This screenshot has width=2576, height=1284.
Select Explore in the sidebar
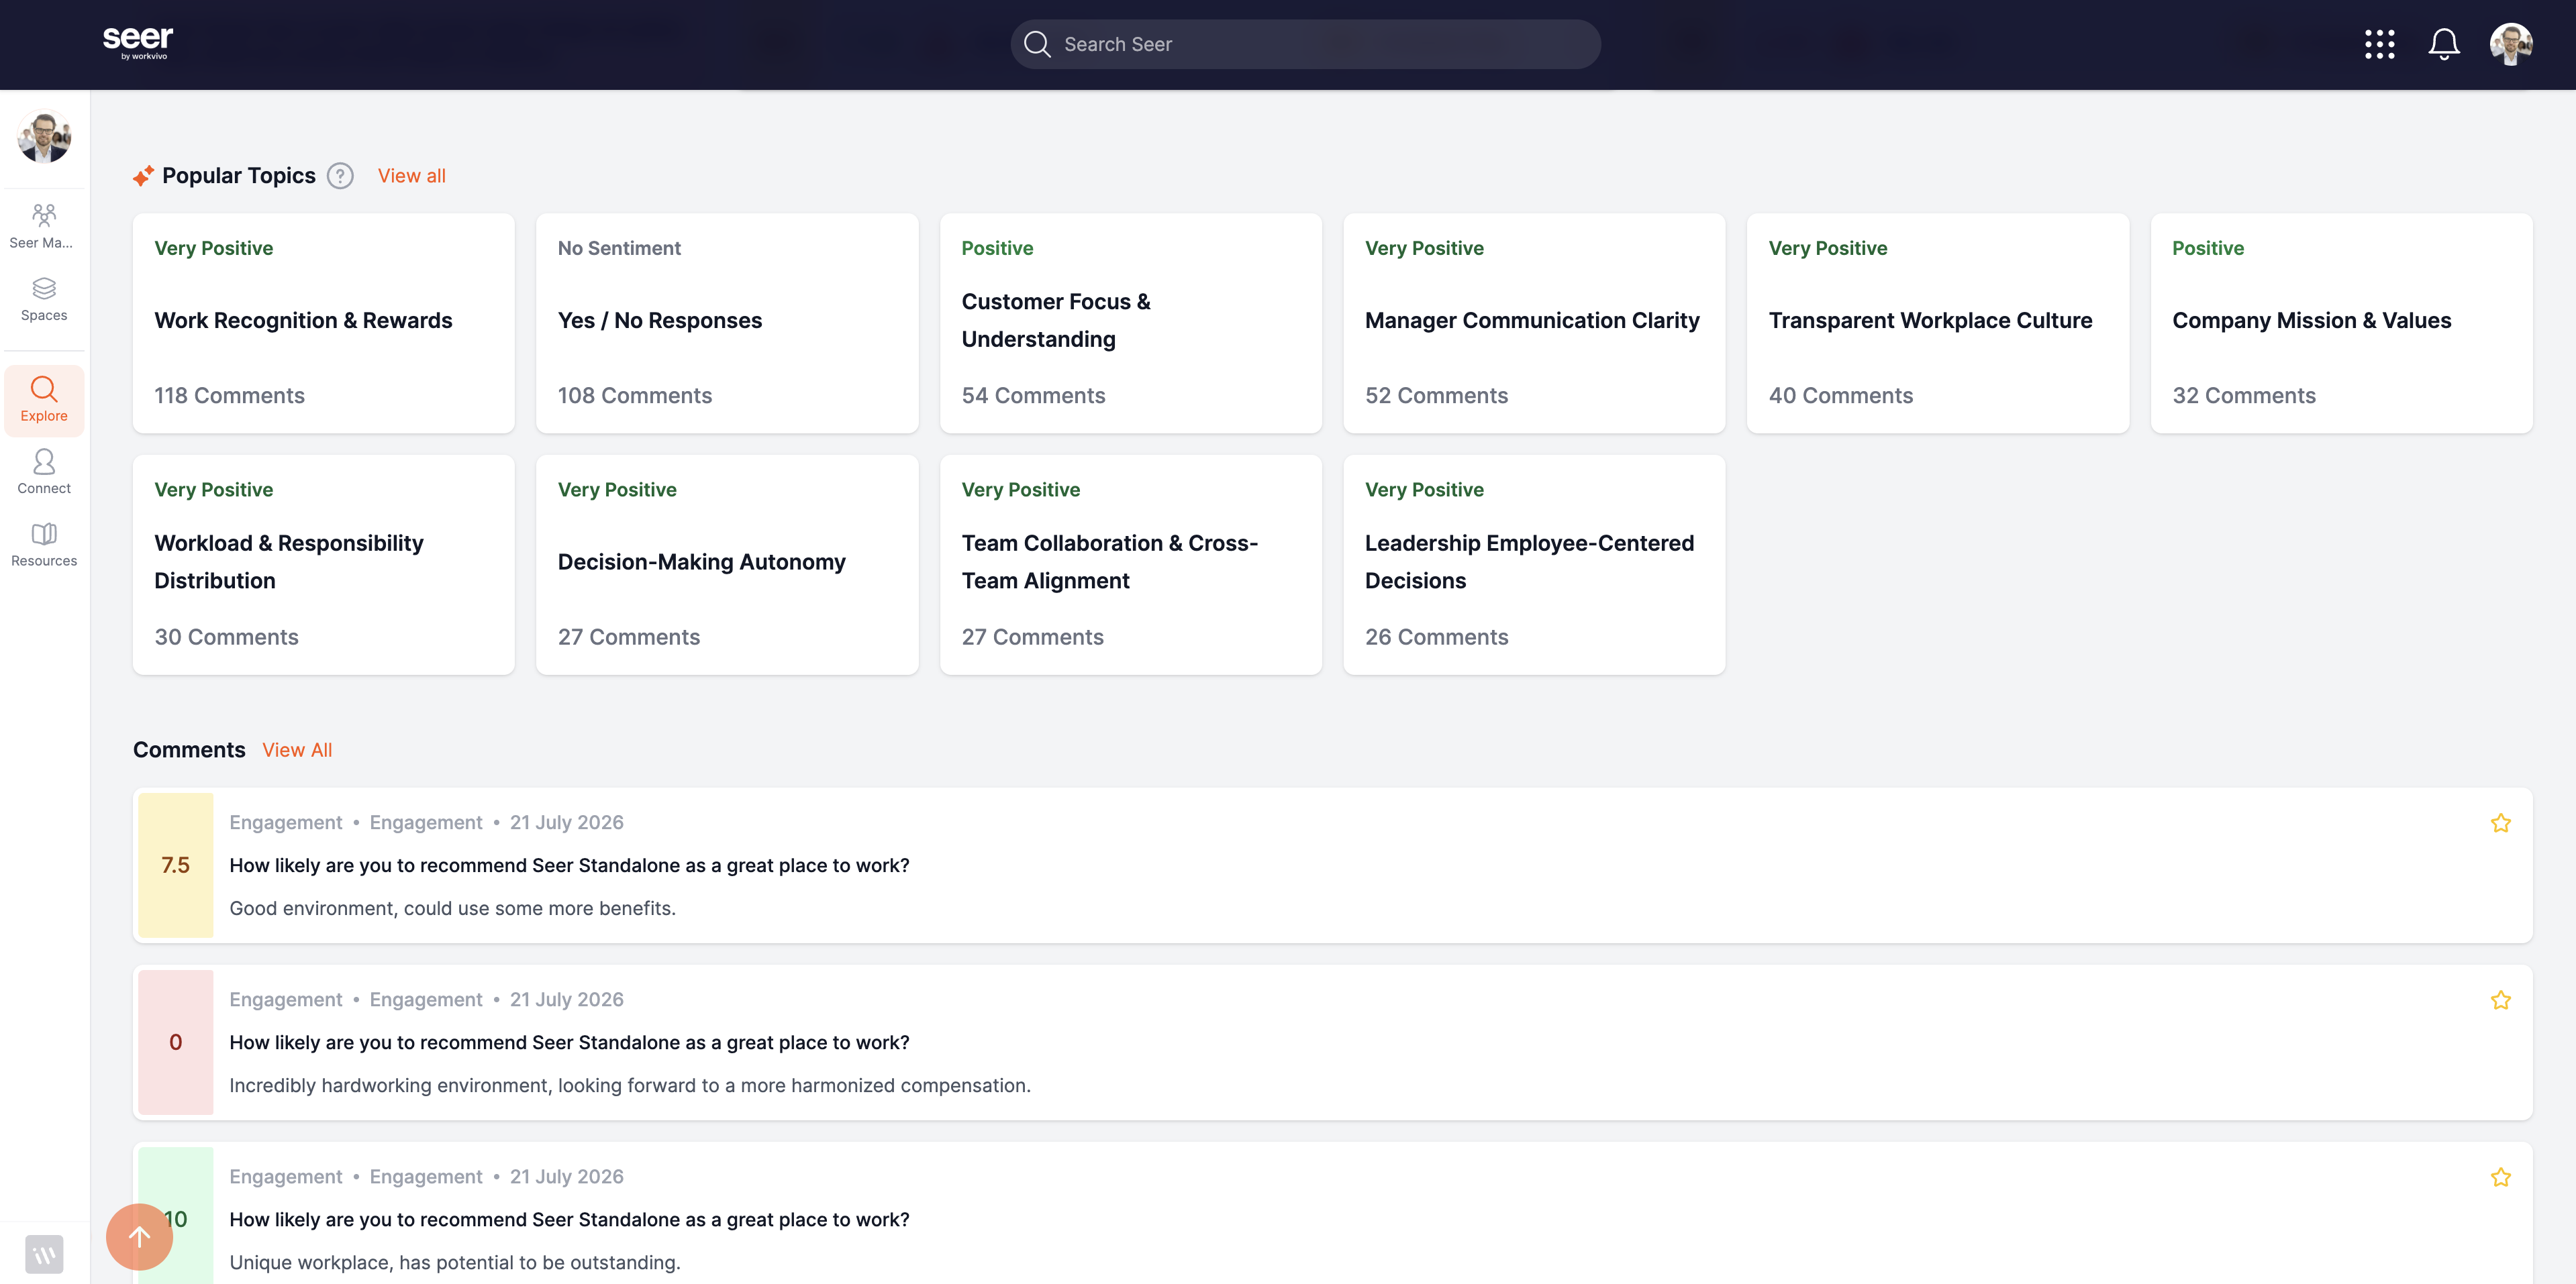tap(44, 400)
